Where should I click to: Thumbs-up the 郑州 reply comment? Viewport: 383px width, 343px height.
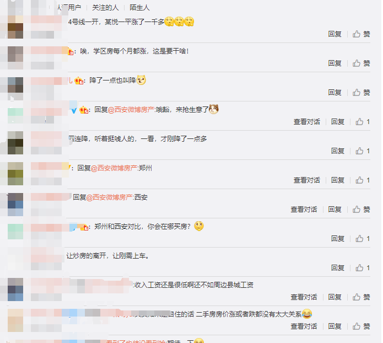[363, 180]
